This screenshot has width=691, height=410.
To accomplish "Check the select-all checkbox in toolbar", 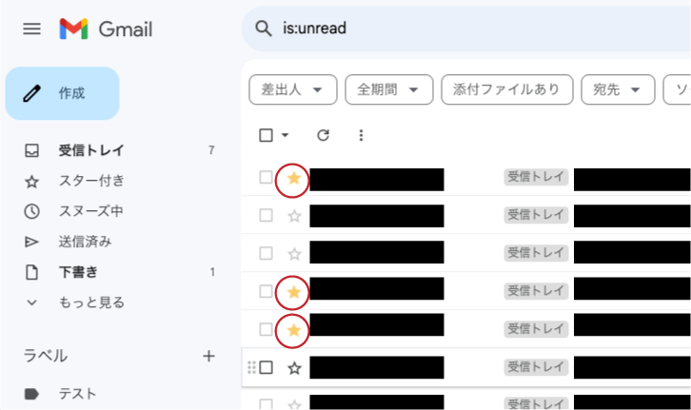I will click(x=267, y=135).
